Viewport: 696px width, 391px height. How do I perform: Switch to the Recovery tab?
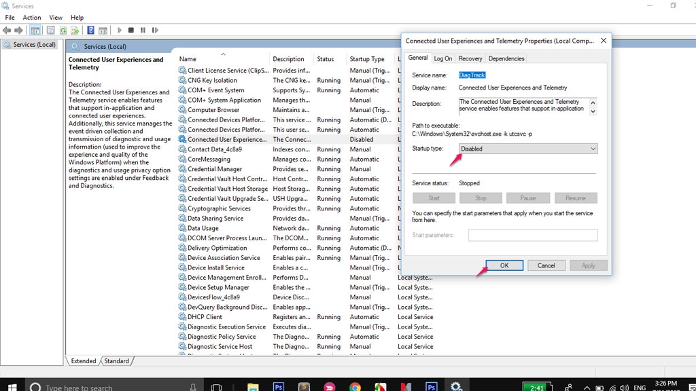point(470,58)
